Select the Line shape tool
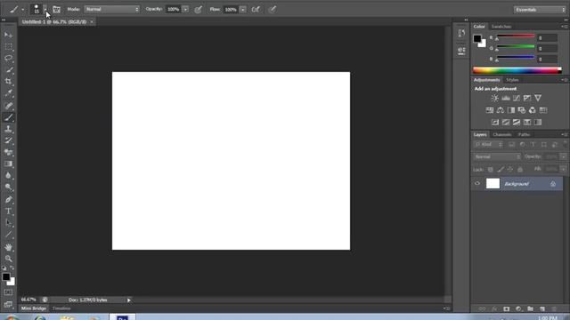Image resolution: width=570 pixels, height=320 pixels. 8,235
